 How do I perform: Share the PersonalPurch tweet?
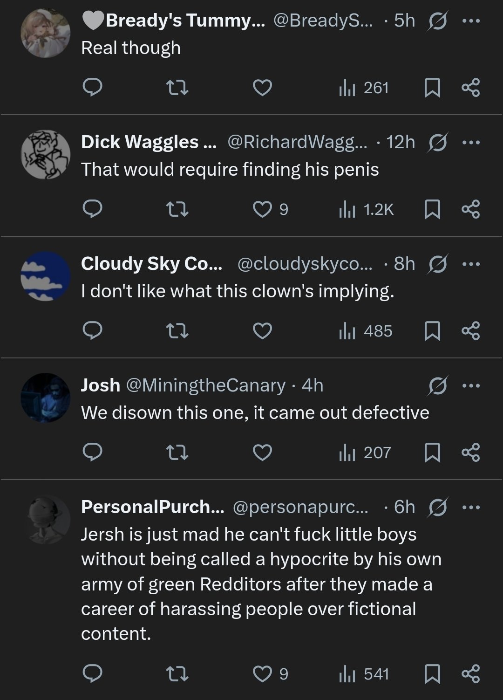tap(470, 674)
